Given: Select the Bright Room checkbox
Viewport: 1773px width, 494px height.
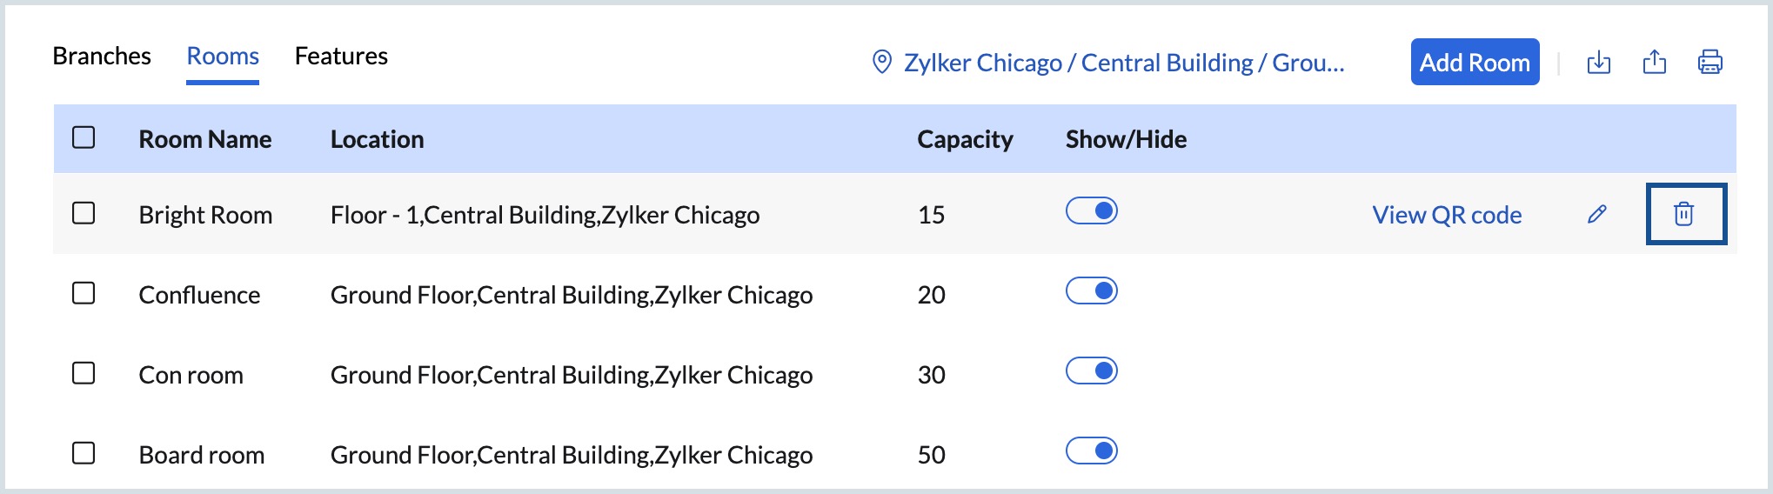Looking at the screenshot, I should click(x=84, y=213).
